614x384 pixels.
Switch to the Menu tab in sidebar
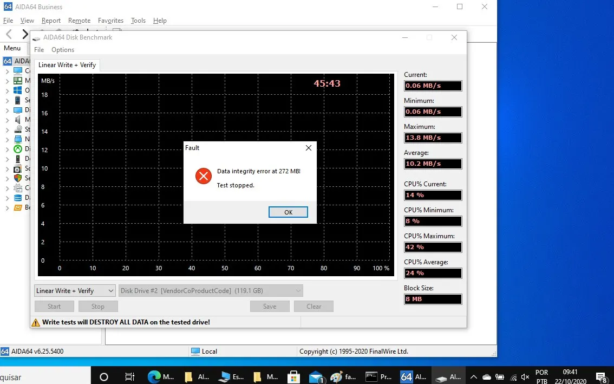tap(12, 48)
